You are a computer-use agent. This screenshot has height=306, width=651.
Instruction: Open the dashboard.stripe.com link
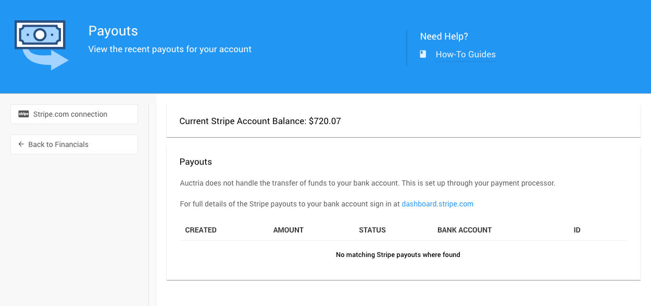click(437, 204)
